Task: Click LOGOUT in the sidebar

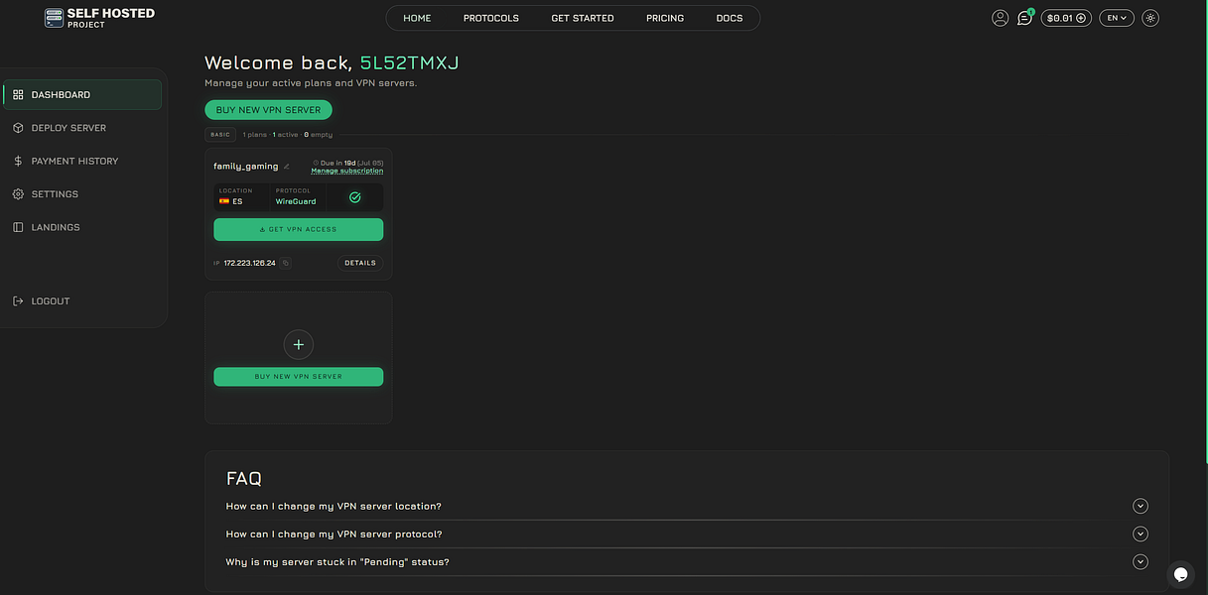Action: [82, 300]
